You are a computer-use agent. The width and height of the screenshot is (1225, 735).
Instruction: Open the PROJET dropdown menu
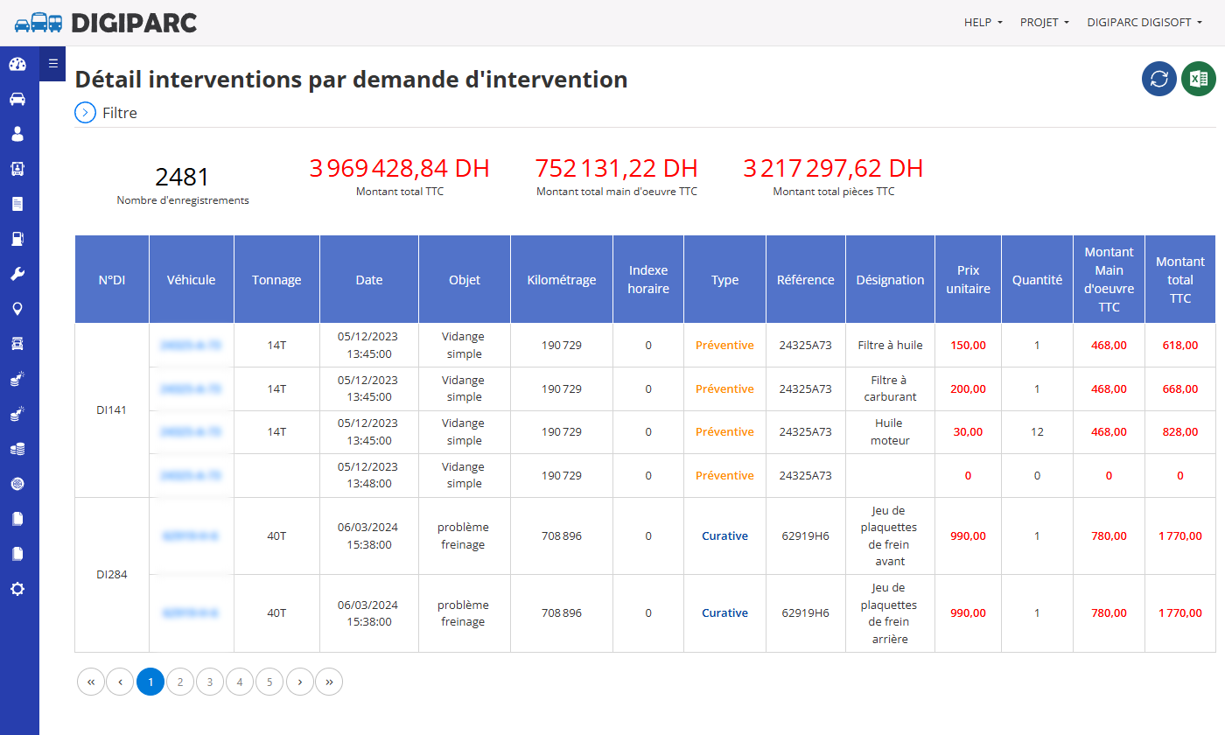coord(1045,23)
